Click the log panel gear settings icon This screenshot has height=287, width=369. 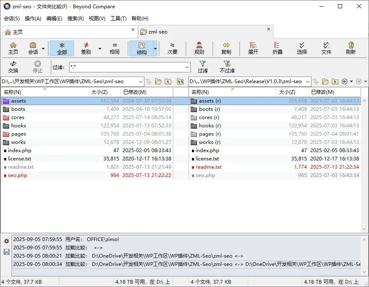(x=7, y=241)
